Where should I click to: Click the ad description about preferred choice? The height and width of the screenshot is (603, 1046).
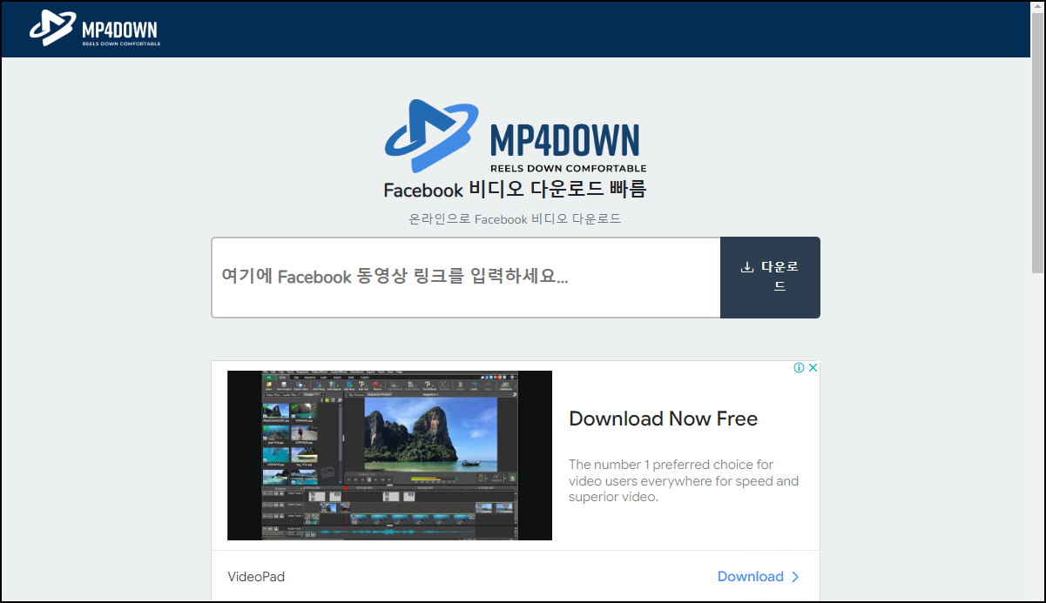click(684, 480)
